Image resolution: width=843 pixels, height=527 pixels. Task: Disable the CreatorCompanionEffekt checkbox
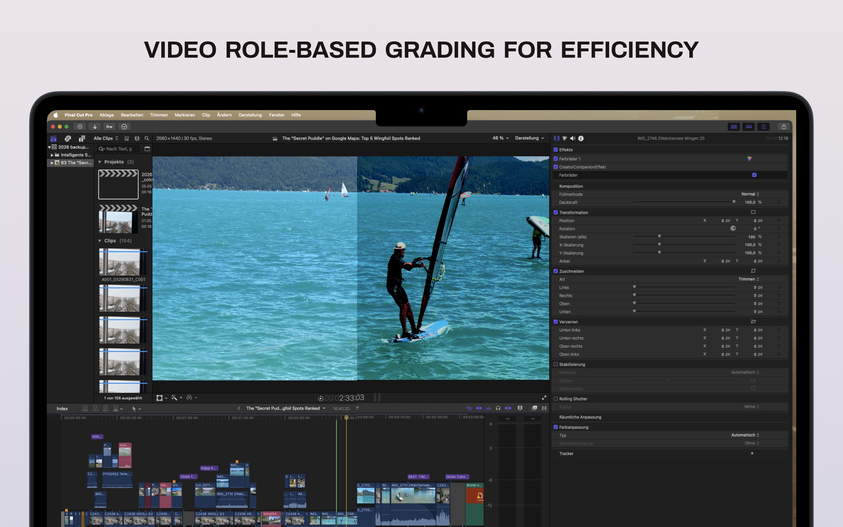556,167
